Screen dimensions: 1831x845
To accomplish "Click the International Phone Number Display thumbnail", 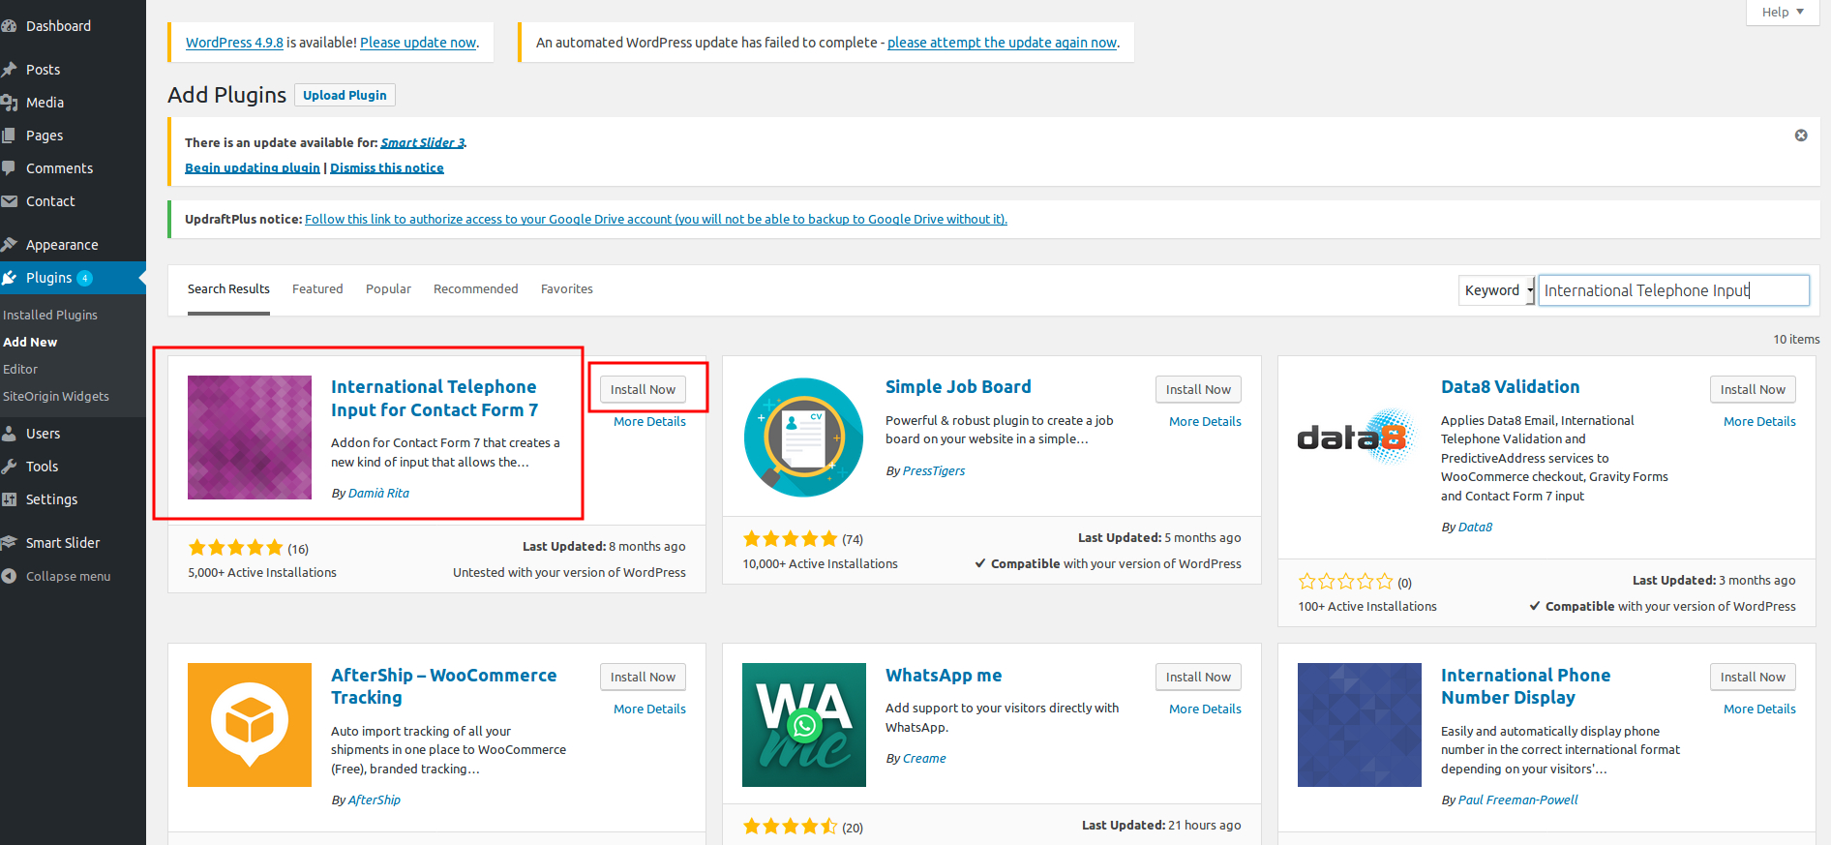I will tap(1360, 725).
